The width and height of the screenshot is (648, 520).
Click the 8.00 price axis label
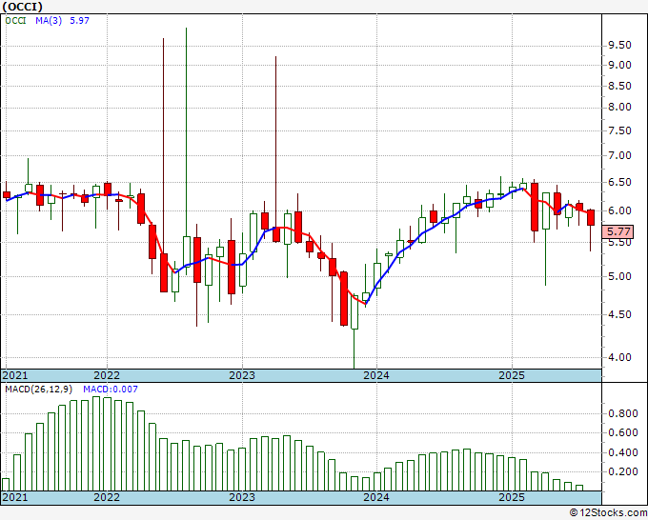[619, 108]
